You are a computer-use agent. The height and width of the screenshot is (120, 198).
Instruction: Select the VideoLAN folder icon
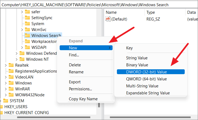(11, 77)
